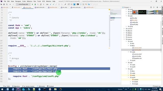Click the Windows Start button
163x91 pixels.
(2, 89)
